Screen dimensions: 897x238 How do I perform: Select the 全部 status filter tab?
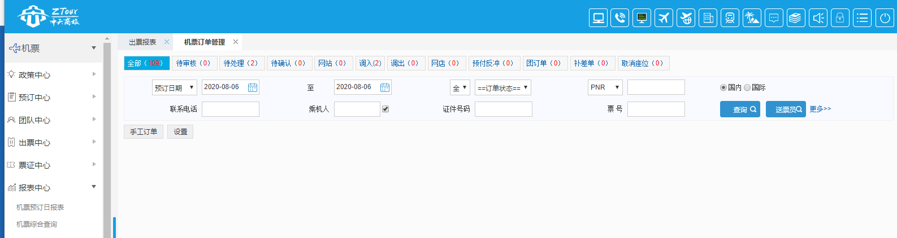[x=146, y=63]
